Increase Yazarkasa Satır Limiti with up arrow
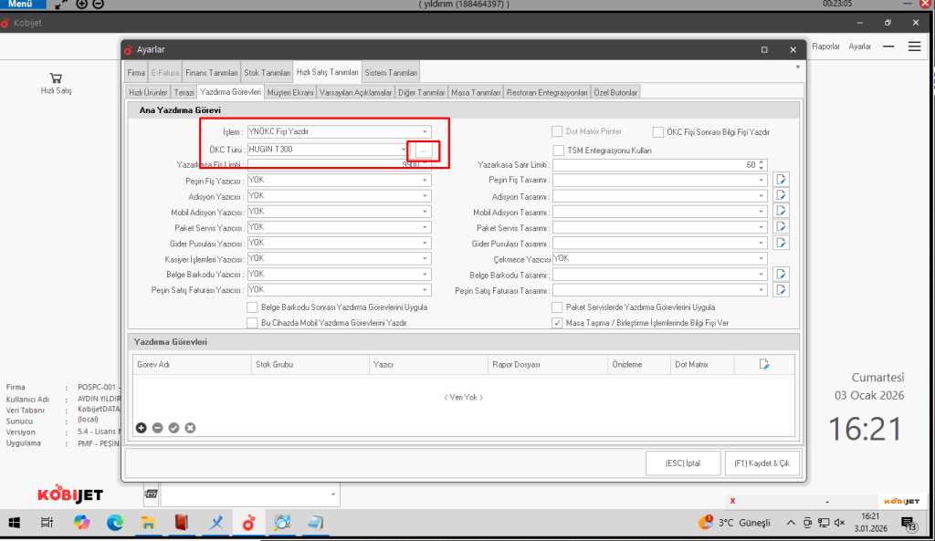The height and width of the screenshot is (541, 935). pyautogui.click(x=762, y=161)
